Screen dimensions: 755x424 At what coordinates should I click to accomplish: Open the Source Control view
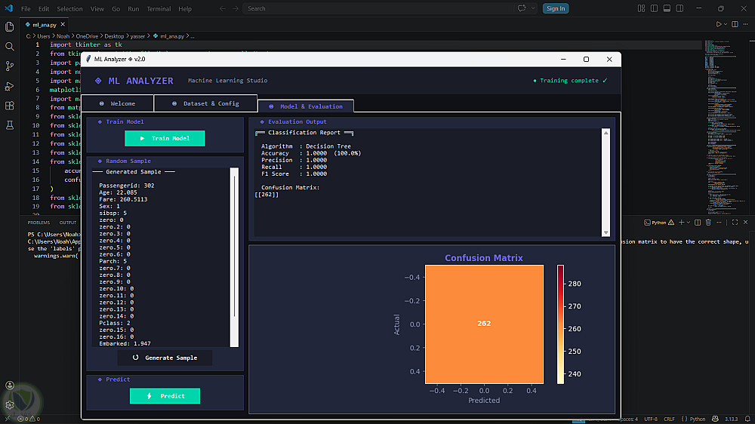10,66
